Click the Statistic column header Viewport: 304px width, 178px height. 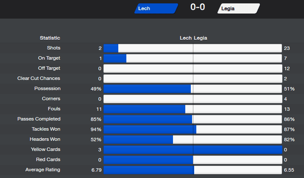tap(50, 38)
